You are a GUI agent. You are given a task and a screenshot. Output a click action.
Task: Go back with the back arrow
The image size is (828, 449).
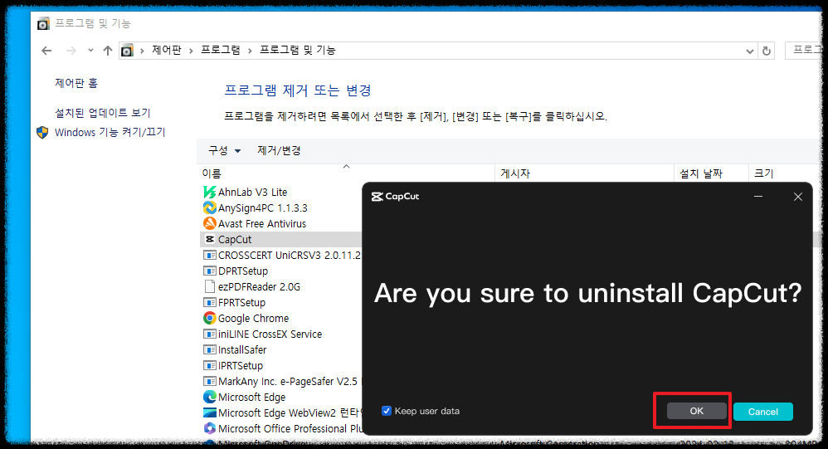point(47,51)
